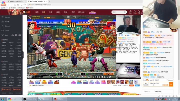Image resolution: width=180 pixels, height=101 pixels.
Task: Click the browser back arrow
Action: point(8,5)
